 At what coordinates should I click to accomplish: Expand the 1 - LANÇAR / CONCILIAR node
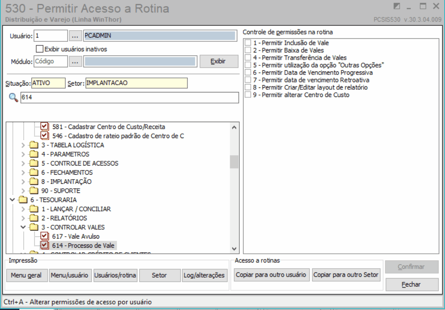(x=24, y=209)
